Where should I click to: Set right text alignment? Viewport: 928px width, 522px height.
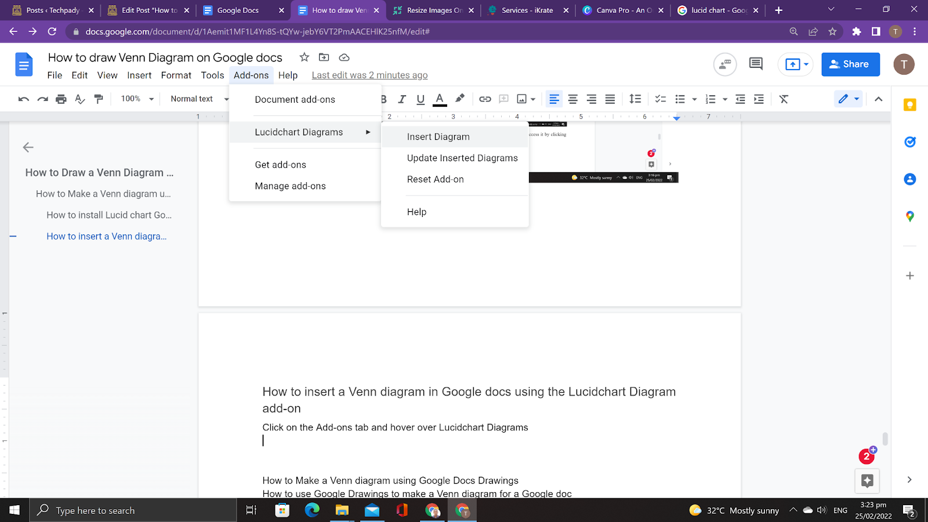[x=592, y=99]
